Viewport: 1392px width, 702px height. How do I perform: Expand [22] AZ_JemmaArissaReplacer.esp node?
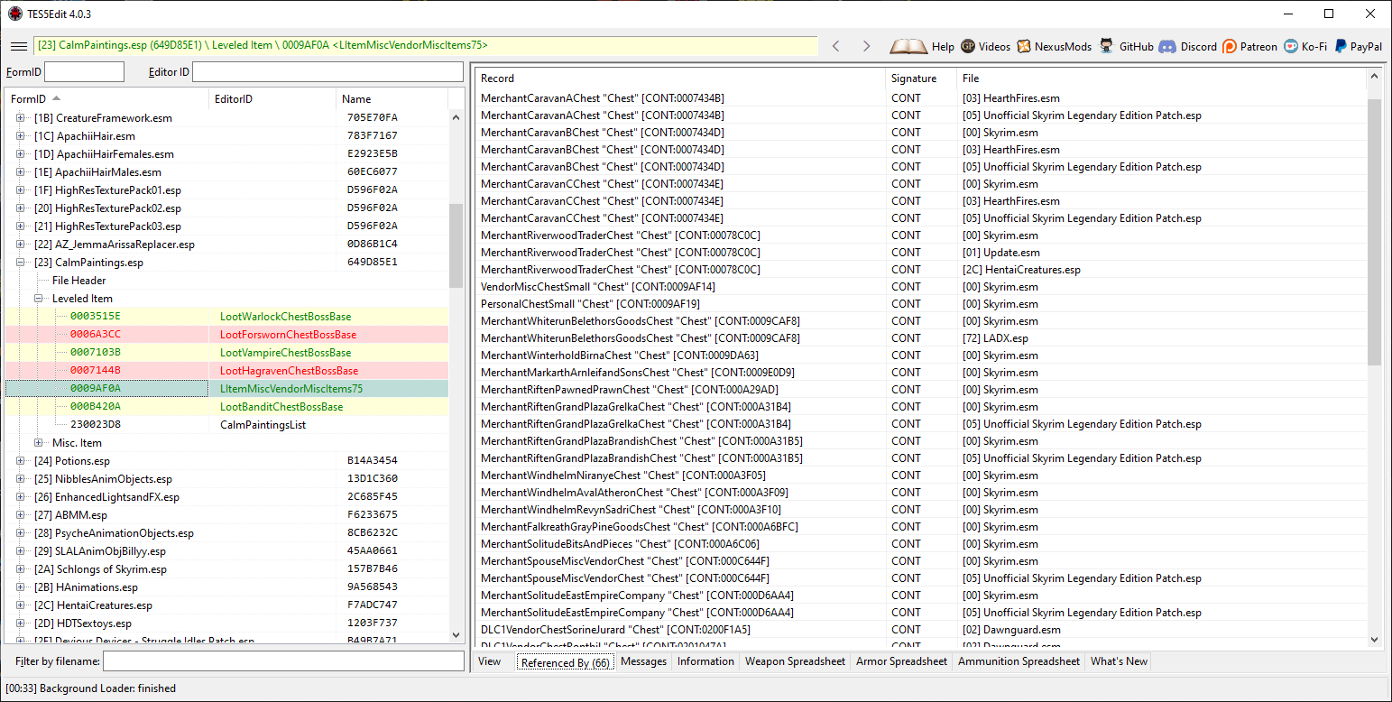(21, 245)
